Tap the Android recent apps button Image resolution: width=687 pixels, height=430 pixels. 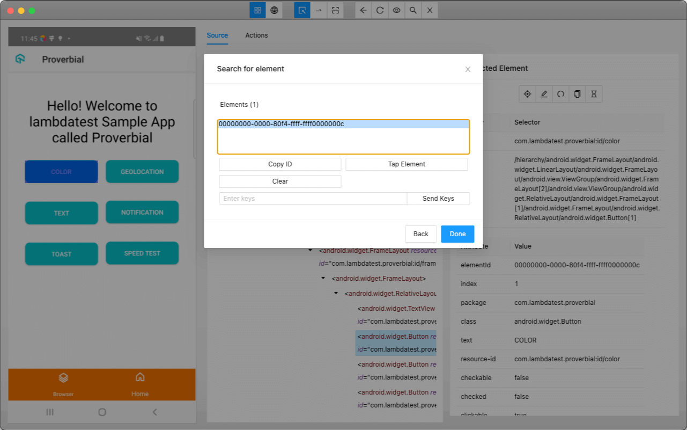50,412
